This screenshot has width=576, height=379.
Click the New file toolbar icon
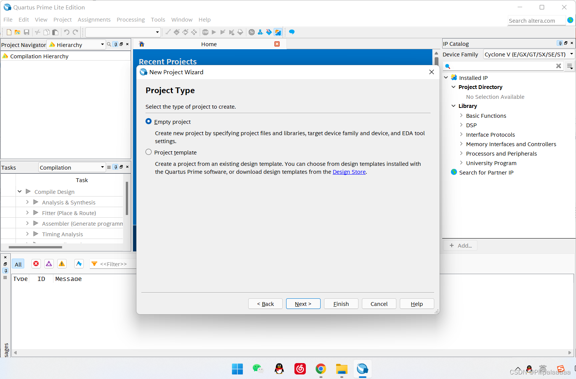pyautogui.click(x=9, y=32)
